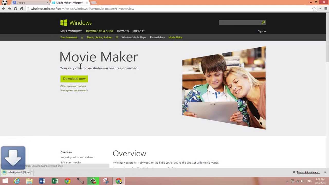Open the Windows Start button
329x185 pixels.
5,181
